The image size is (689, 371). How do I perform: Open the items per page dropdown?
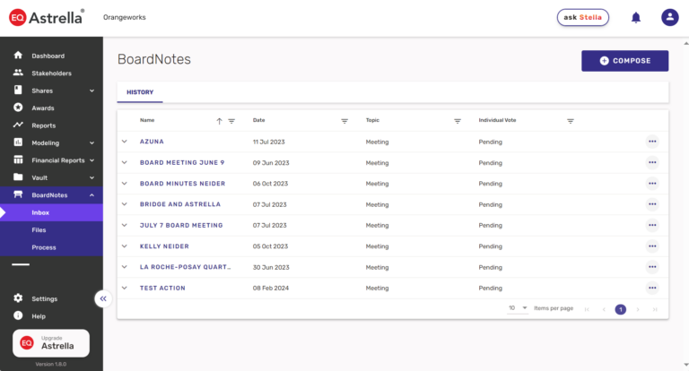(x=519, y=308)
